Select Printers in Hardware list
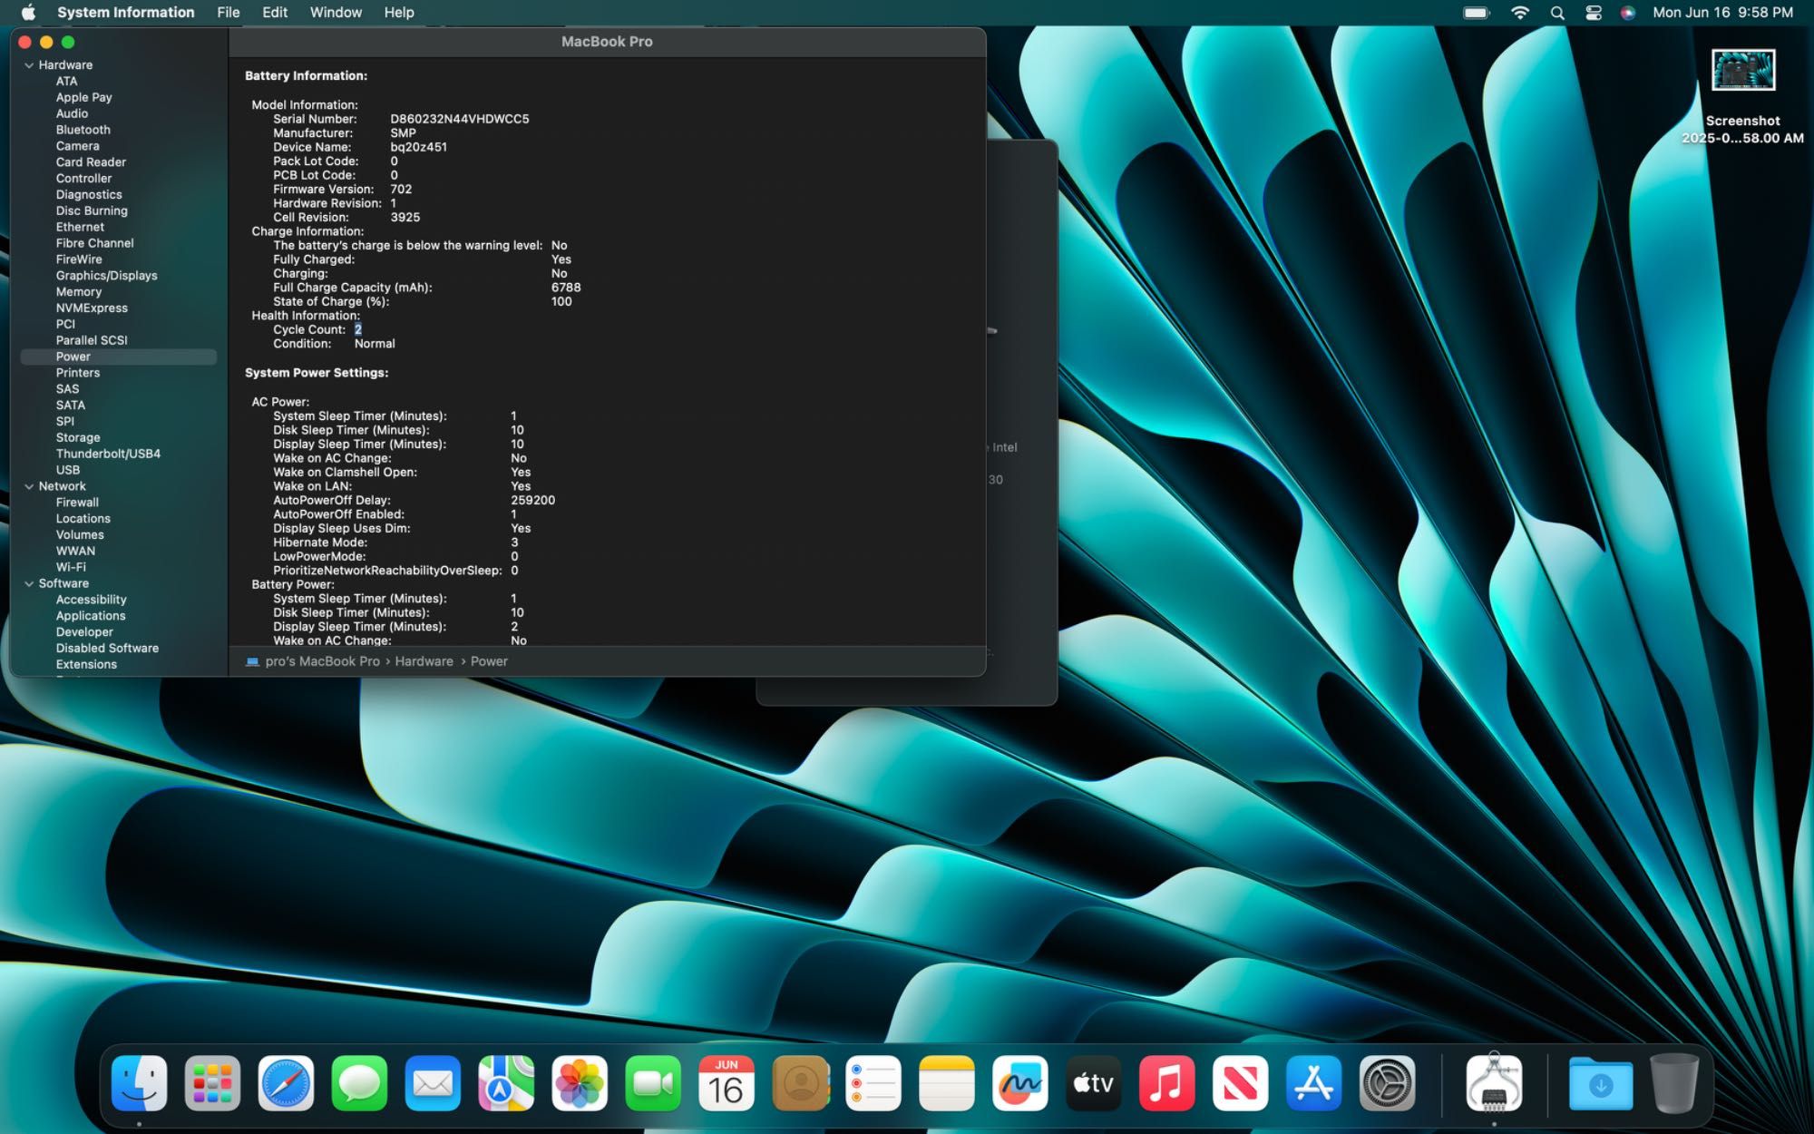 click(x=78, y=373)
